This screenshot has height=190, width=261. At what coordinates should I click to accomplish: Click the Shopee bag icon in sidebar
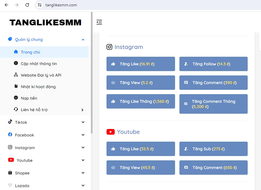10,172
